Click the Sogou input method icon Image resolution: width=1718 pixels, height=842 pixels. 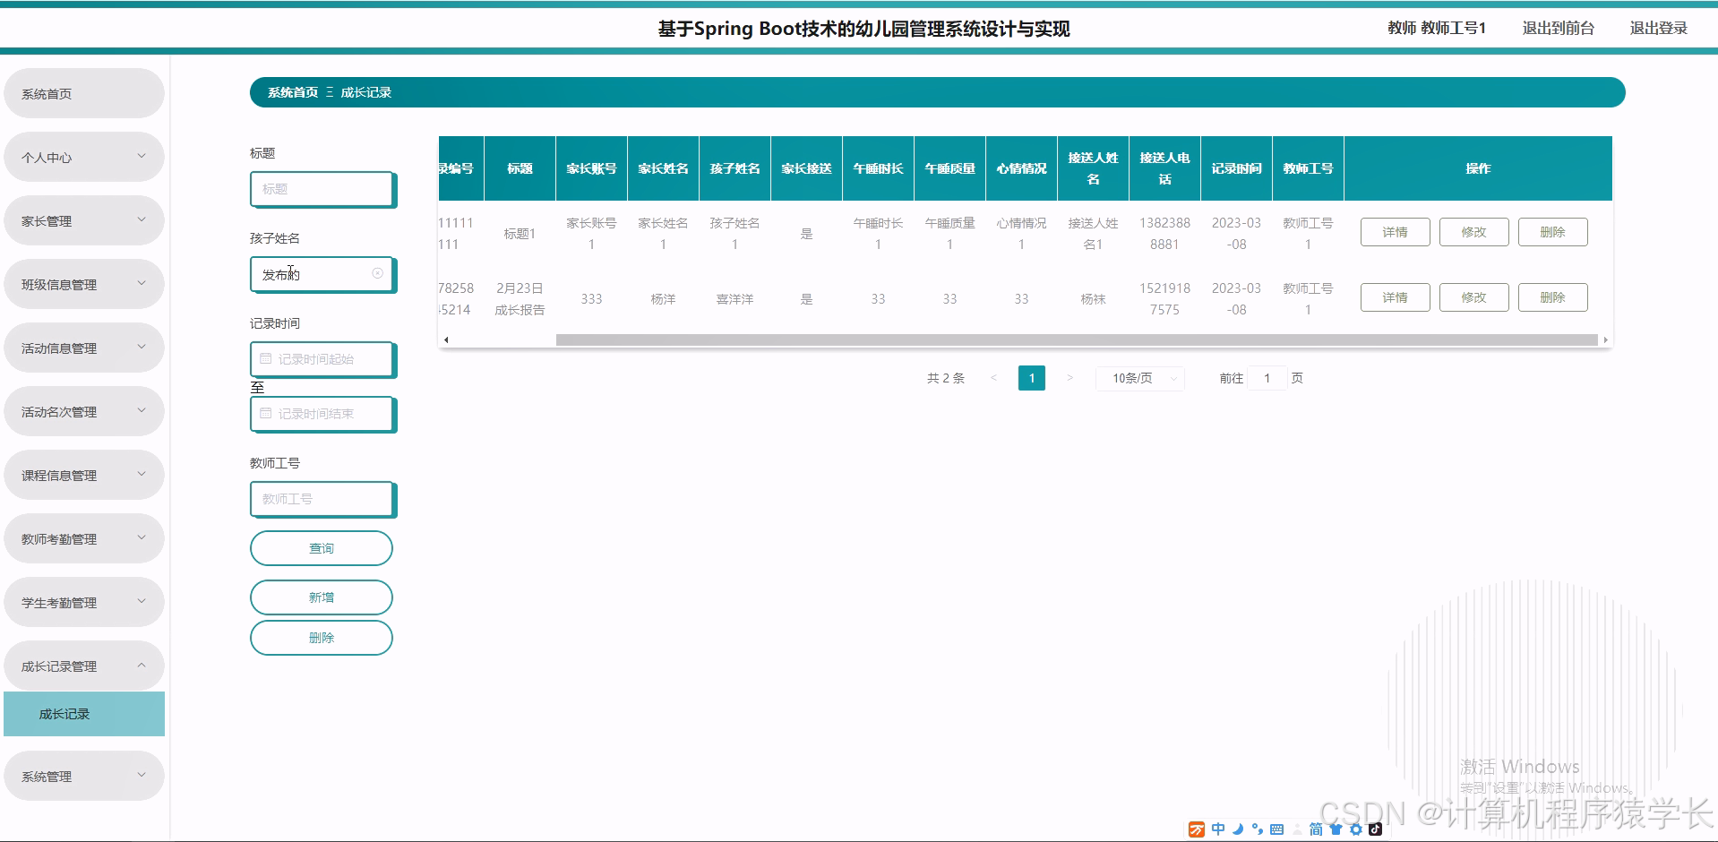click(1197, 829)
